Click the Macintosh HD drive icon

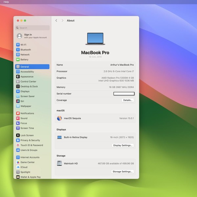click(59, 163)
